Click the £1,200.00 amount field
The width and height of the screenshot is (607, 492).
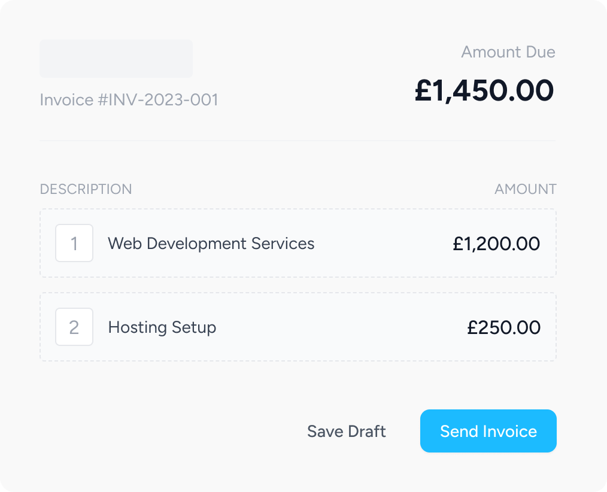pos(496,243)
